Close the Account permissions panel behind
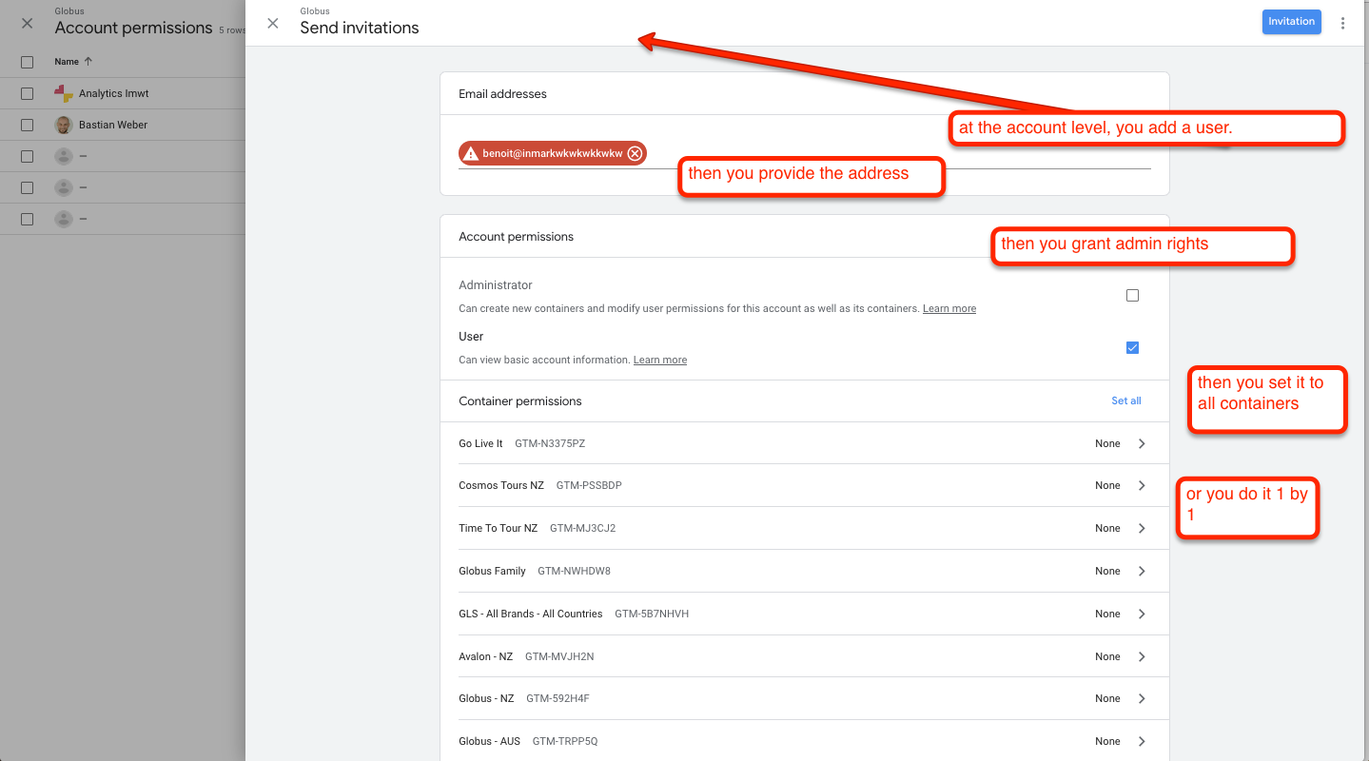The height and width of the screenshot is (761, 1369). (27, 24)
